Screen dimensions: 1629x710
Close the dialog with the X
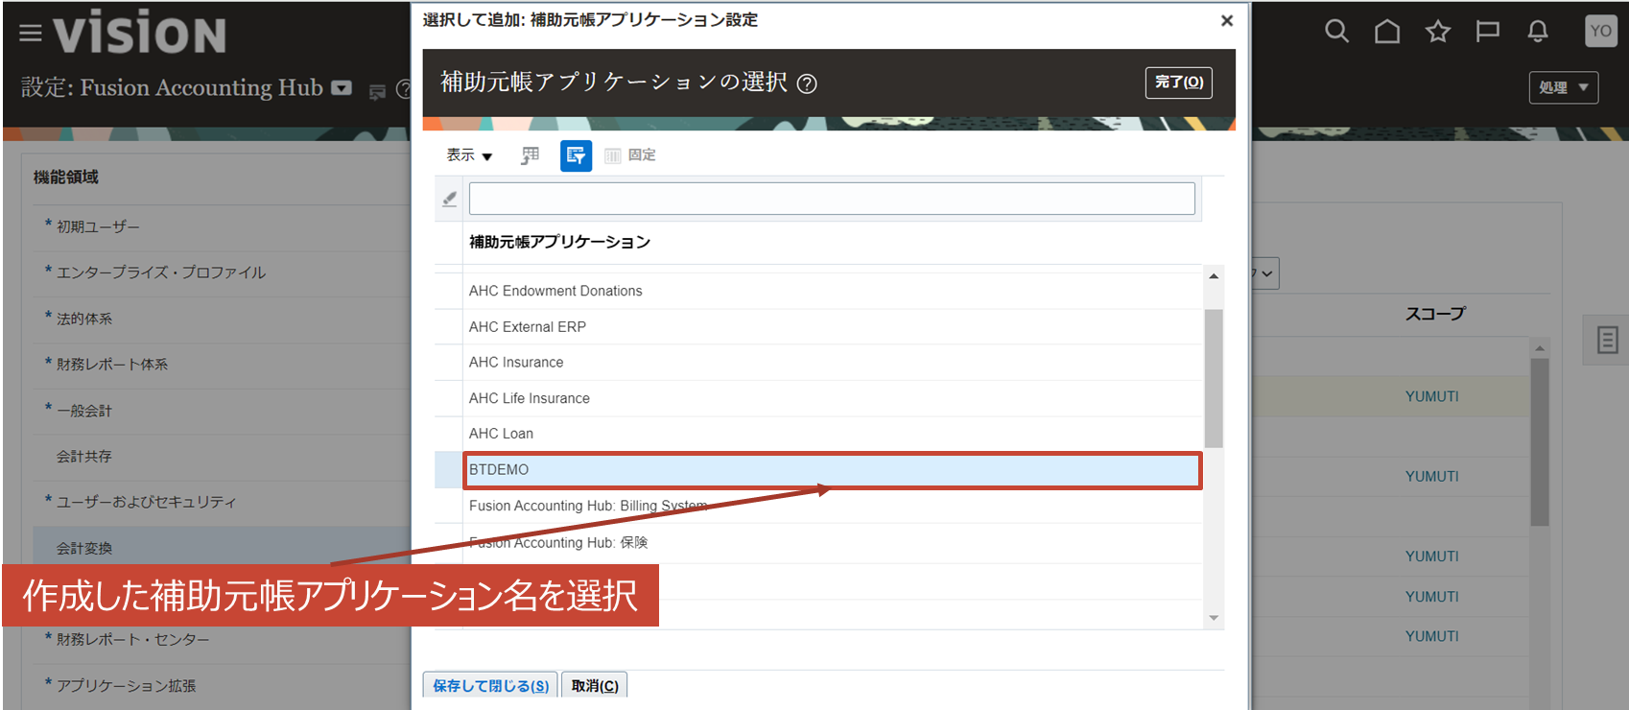point(1226,20)
